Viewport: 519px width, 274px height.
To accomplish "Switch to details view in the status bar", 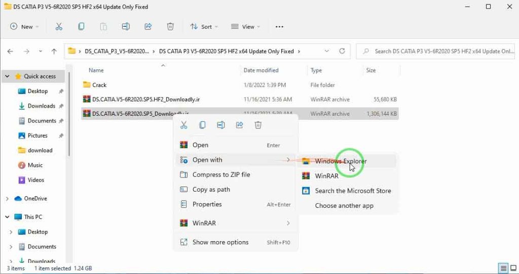I will [503, 268].
